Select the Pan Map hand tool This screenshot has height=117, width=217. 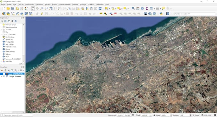pyautogui.click(x=33, y=9)
